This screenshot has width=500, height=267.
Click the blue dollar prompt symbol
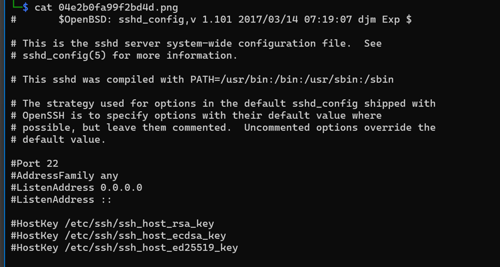click(26, 7)
